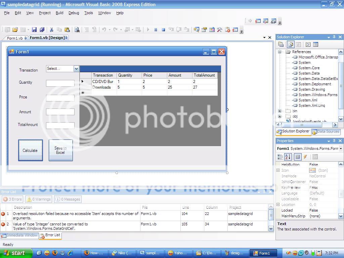Image resolution: width=344 pixels, height=258 pixels.
Task: Switch to the Immediate Window tab
Action: (19, 235)
